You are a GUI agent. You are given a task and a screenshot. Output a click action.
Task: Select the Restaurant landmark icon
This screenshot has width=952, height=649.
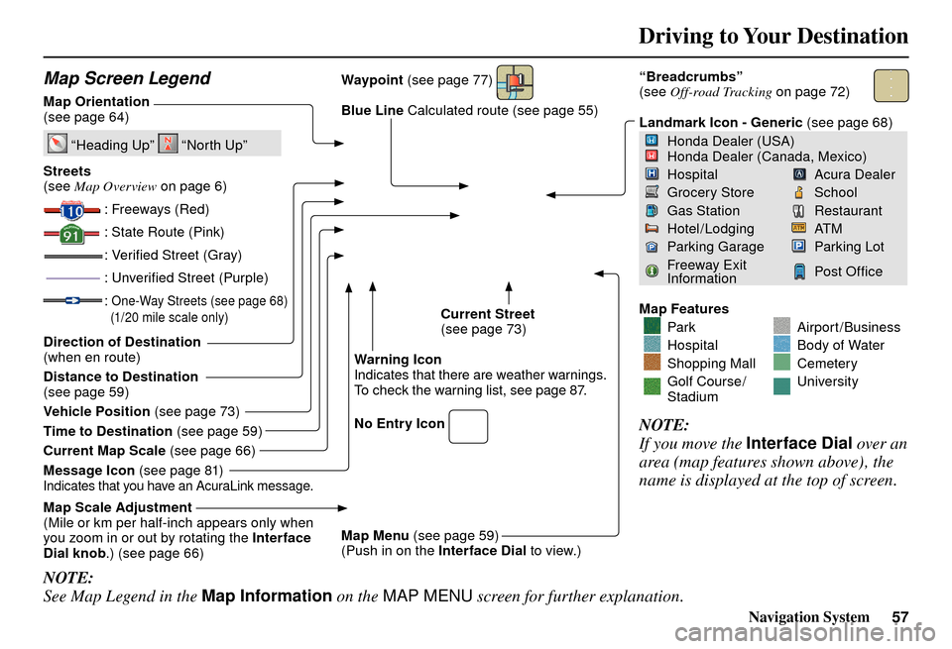tap(799, 211)
